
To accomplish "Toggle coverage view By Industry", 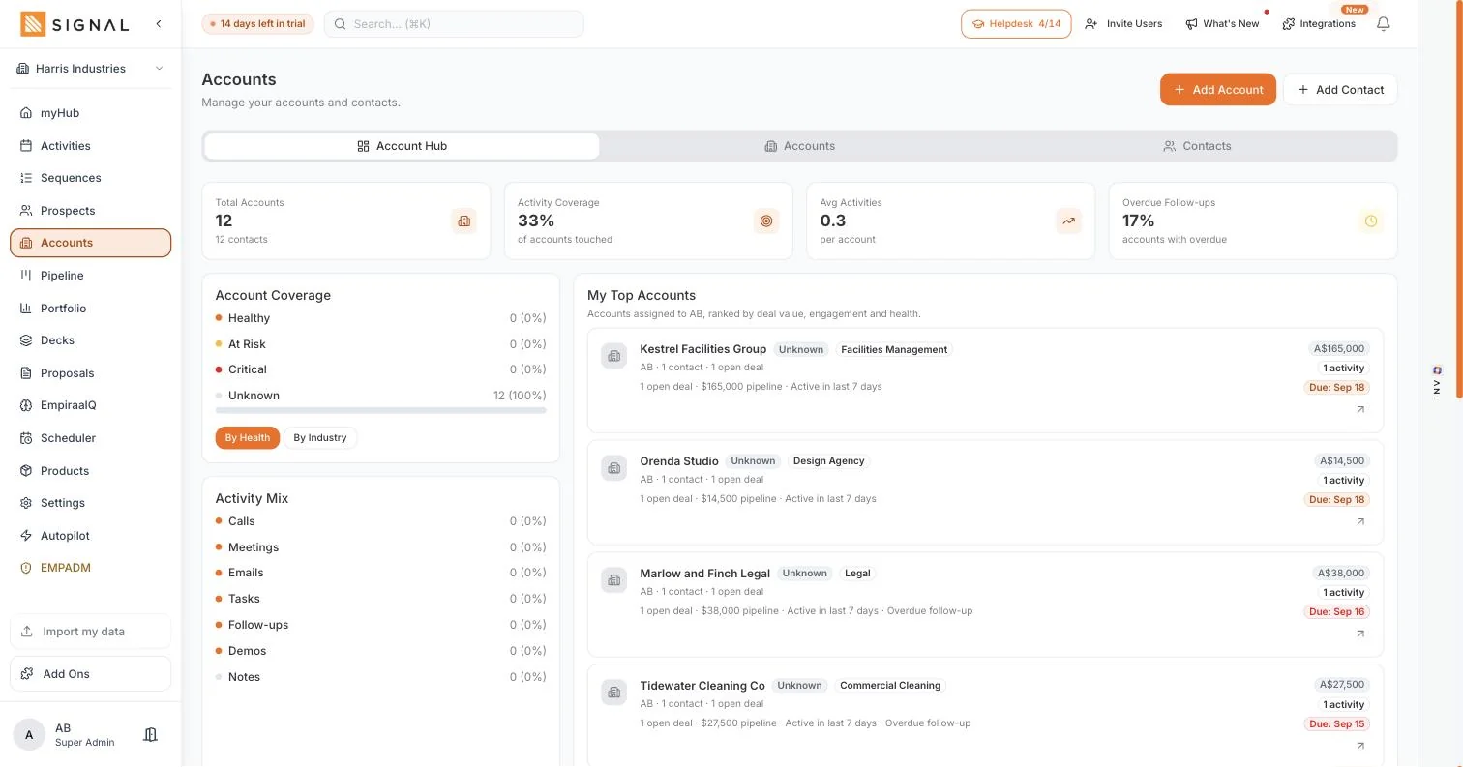I will [x=320, y=438].
